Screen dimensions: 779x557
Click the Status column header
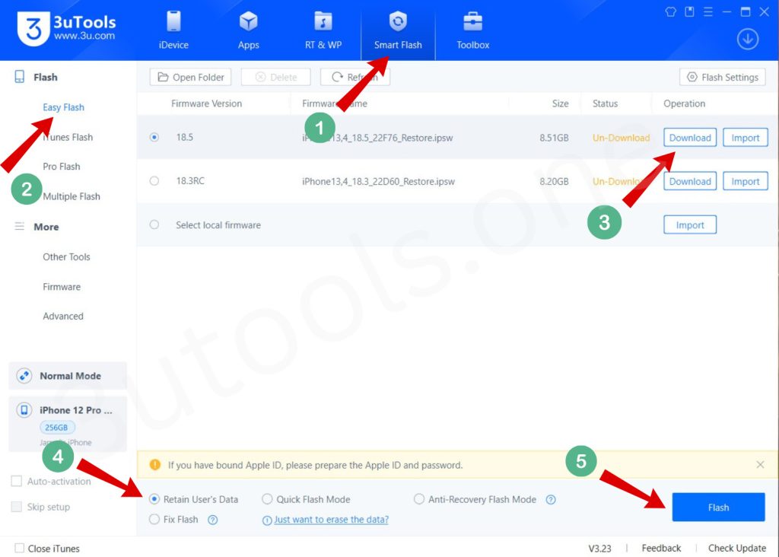point(605,103)
